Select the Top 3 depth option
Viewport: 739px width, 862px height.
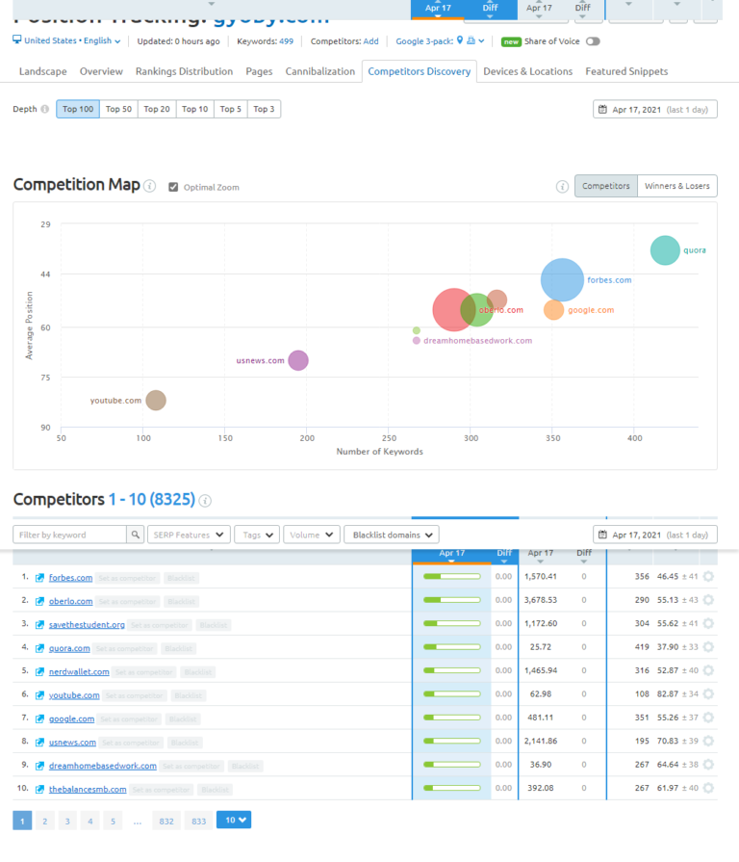264,109
